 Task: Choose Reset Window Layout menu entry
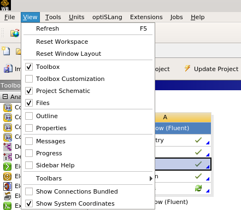68,54
